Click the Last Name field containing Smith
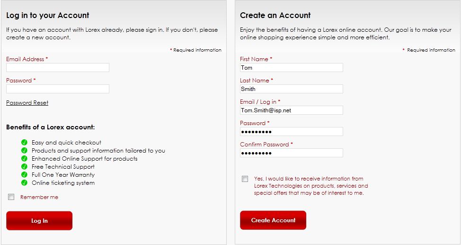The width and height of the screenshot is (461, 245). 292,89
